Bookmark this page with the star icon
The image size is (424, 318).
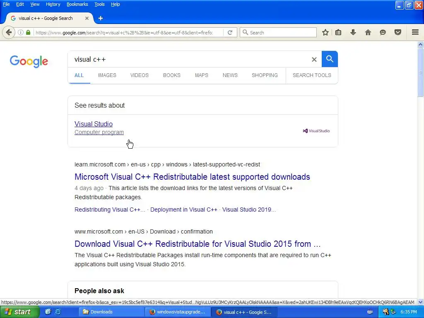(325, 32)
